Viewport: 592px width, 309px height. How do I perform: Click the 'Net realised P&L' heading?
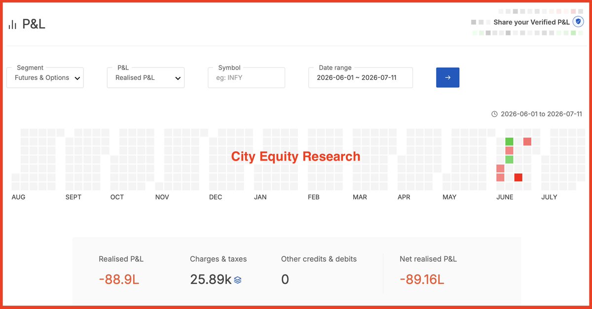[428, 259]
